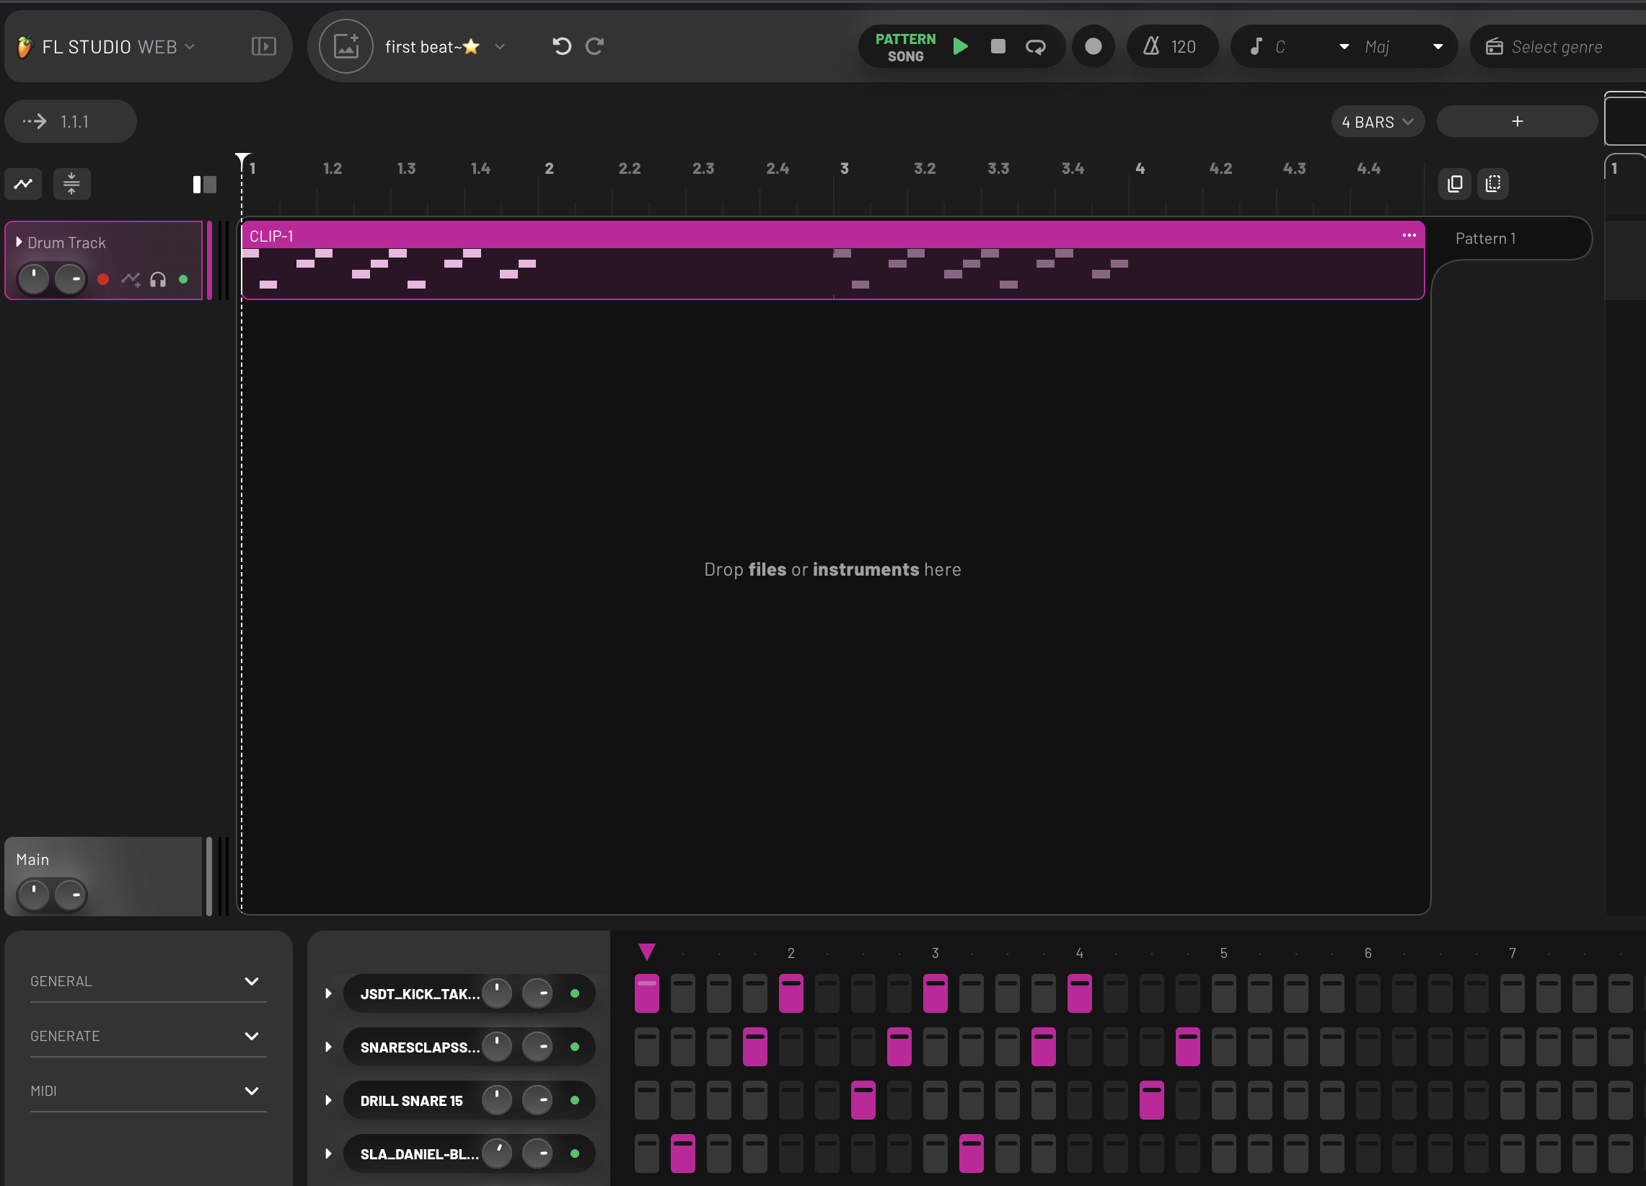
Task: Click the duplicate pattern icon
Action: coord(1454,184)
